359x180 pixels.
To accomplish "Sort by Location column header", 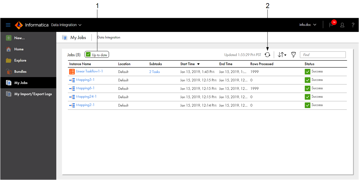I will [124, 64].
